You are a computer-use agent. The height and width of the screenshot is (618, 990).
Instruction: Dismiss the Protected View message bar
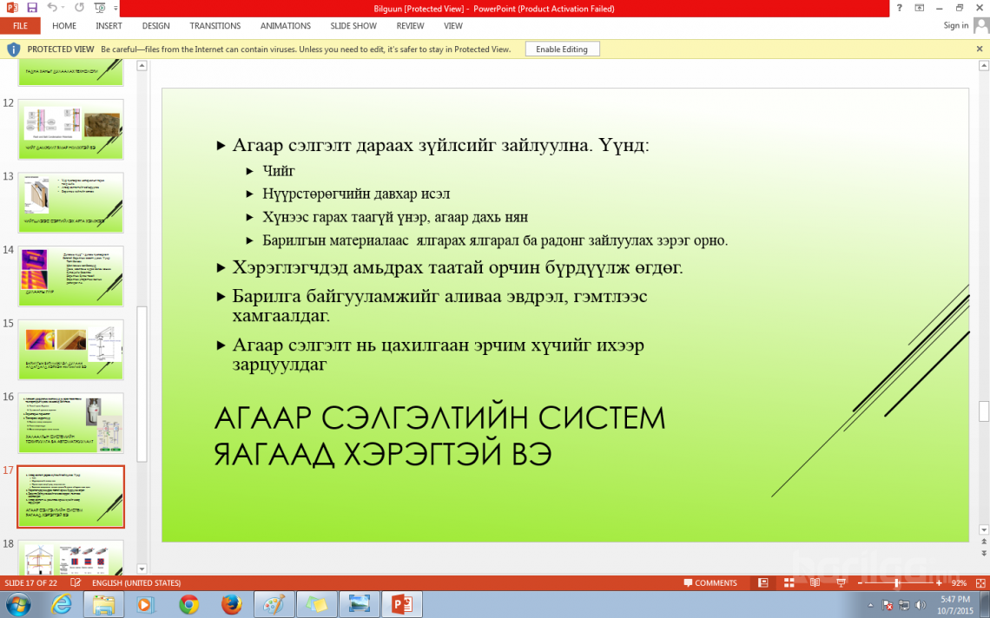tap(980, 49)
